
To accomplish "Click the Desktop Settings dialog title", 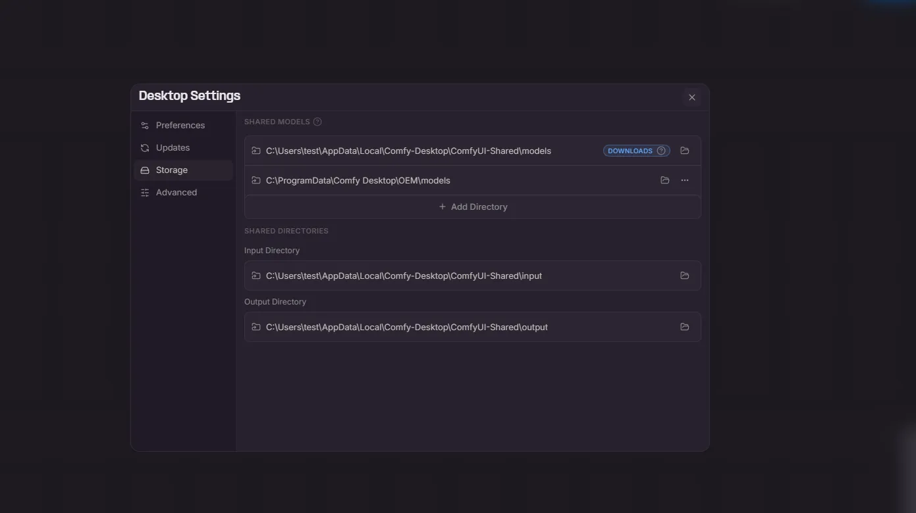I will 190,95.
